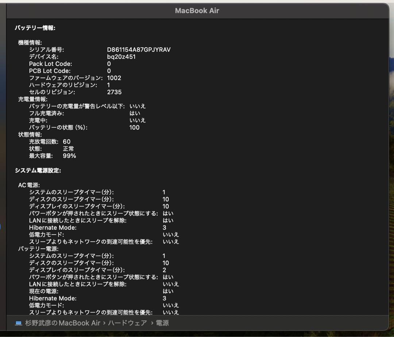Click the 充放電回数 label
The image size is (394, 337).
coord(44,141)
